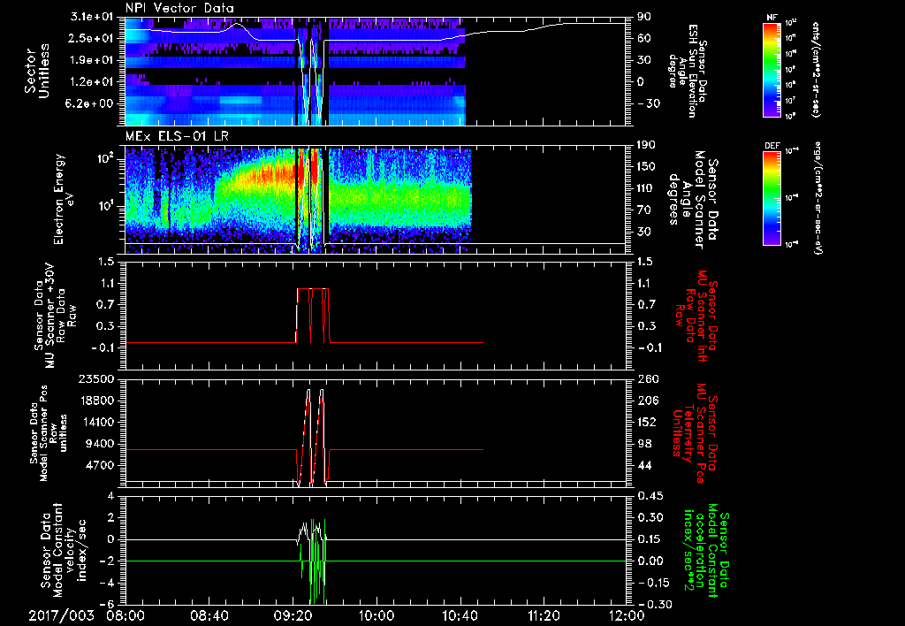Click the 2017/003 date label
Image resolution: width=905 pixels, height=626 pixels.
tap(61, 615)
